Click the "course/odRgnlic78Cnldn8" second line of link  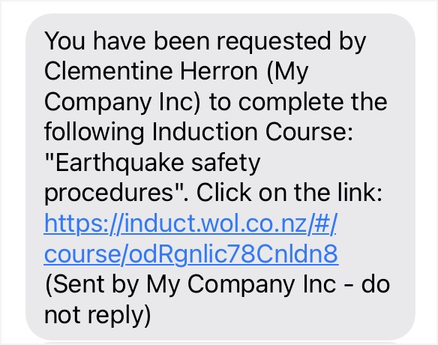tap(191, 254)
